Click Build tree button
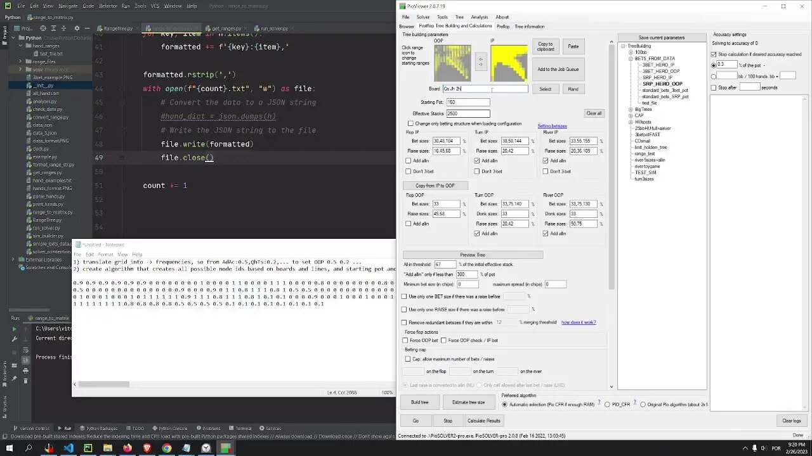The width and height of the screenshot is (812, 456). click(420, 402)
